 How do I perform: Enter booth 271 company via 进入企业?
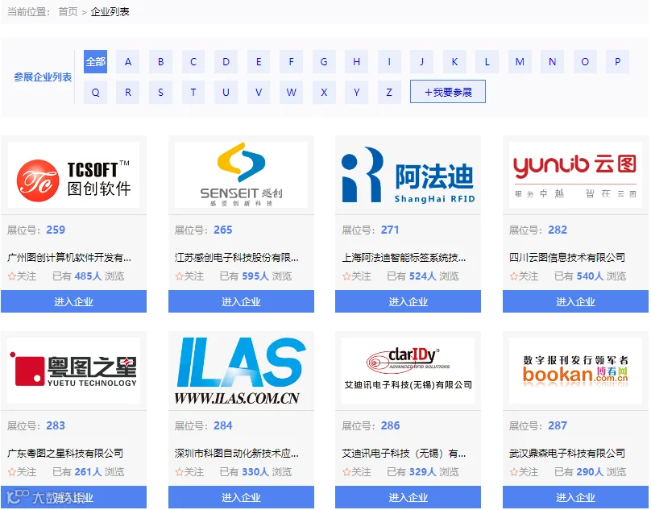[x=408, y=301]
